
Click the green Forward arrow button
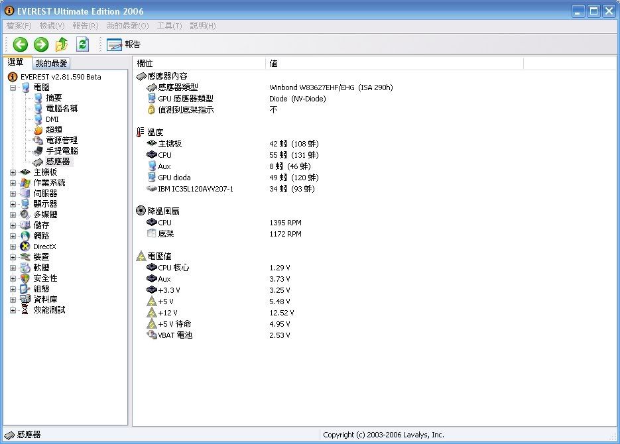pyautogui.click(x=40, y=44)
